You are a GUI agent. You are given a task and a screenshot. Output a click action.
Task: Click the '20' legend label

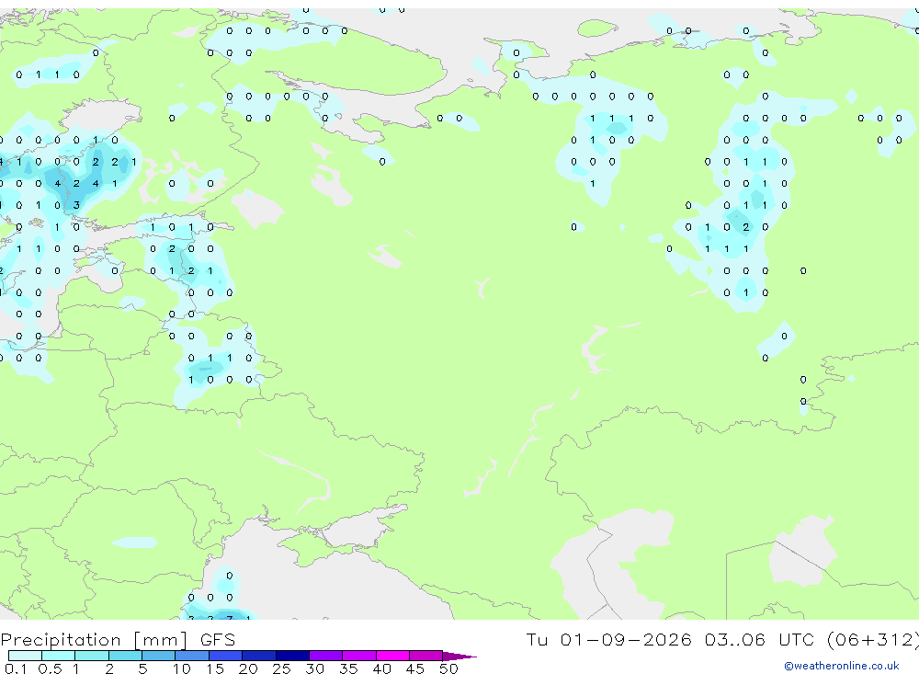[x=248, y=668]
